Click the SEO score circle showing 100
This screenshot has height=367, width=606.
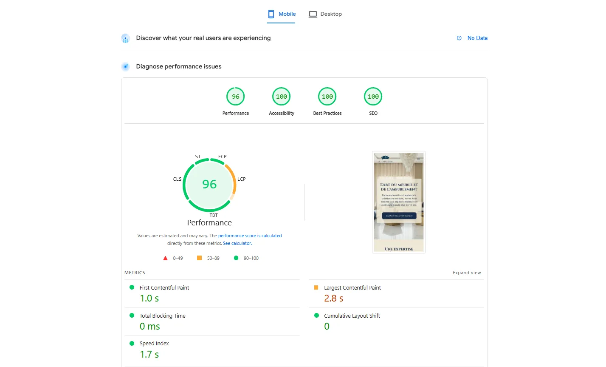pos(373,97)
